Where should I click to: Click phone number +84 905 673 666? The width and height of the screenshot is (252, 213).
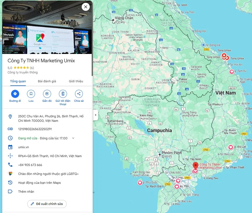(x=30, y=165)
